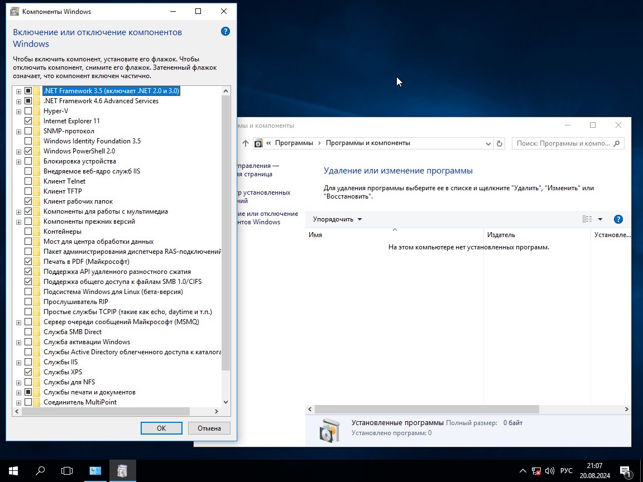Click the volume icon in system tray
This screenshot has height=482, width=643.
tap(549, 470)
